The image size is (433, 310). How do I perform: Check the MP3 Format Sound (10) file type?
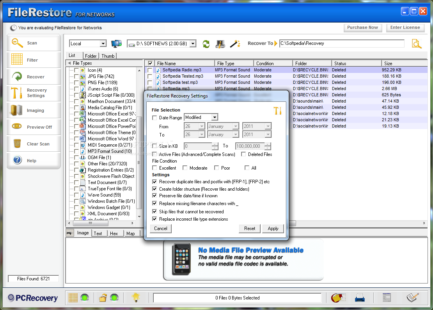point(76,151)
